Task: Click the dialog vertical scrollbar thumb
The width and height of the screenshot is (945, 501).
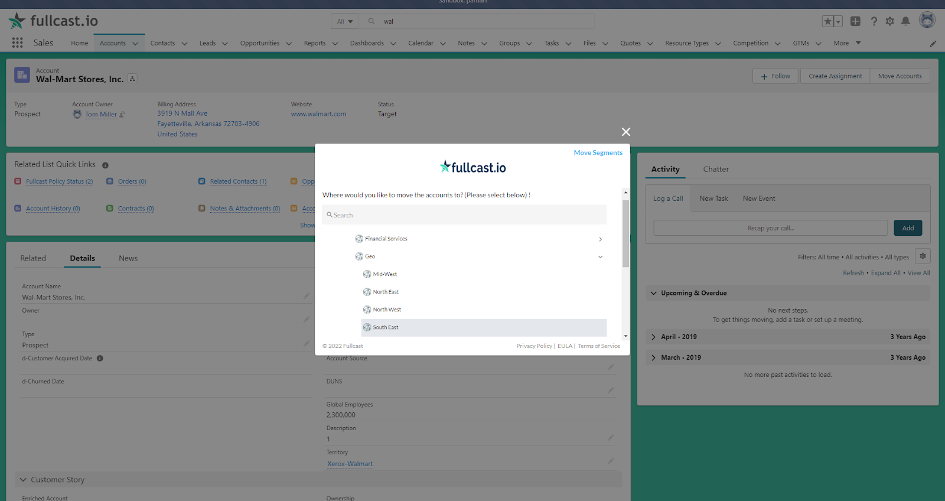Action: pyautogui.click(x=625, y=233)
